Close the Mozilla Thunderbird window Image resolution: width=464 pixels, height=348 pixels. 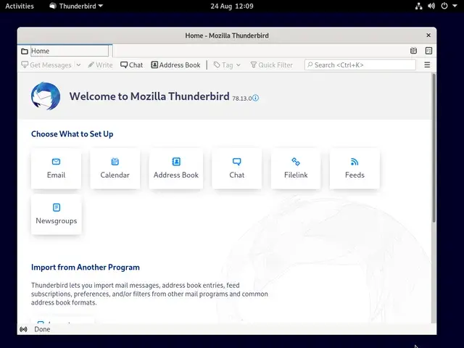428,36
